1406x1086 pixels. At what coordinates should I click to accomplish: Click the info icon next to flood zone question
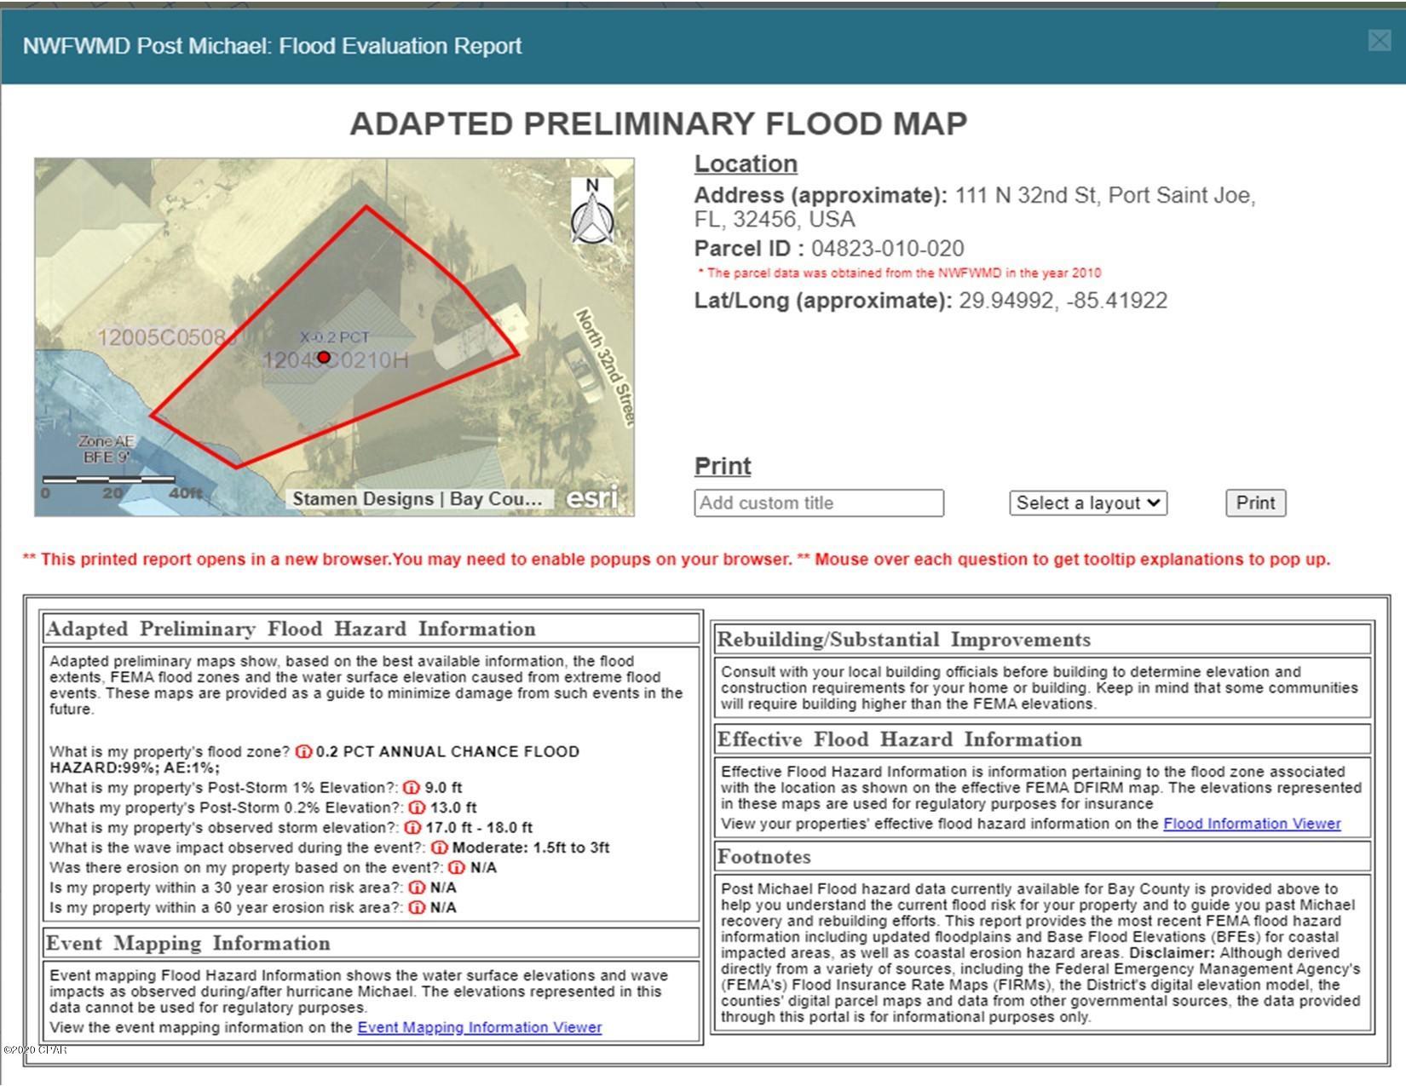click(303, 752)
